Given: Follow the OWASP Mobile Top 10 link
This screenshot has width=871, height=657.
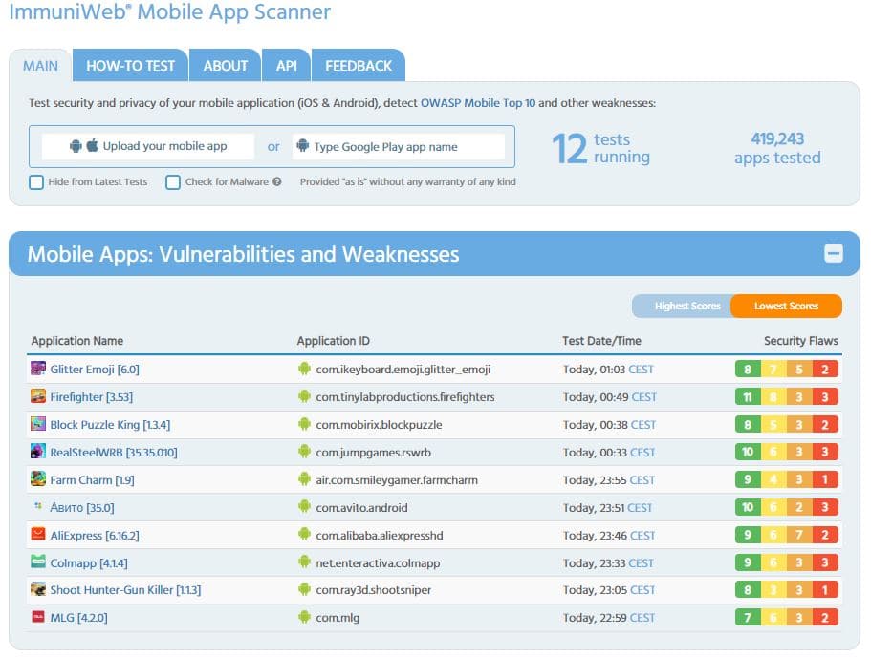Looking at the screenshot, I should click(478, 103).
